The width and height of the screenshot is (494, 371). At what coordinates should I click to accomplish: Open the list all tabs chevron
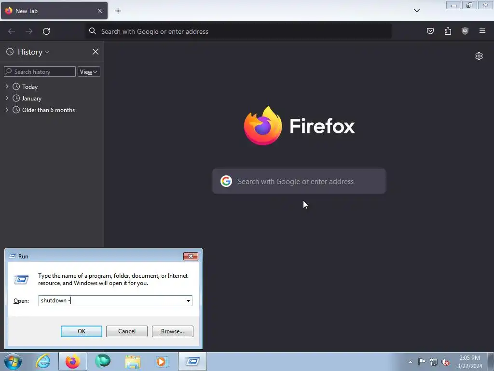(416, 11)
